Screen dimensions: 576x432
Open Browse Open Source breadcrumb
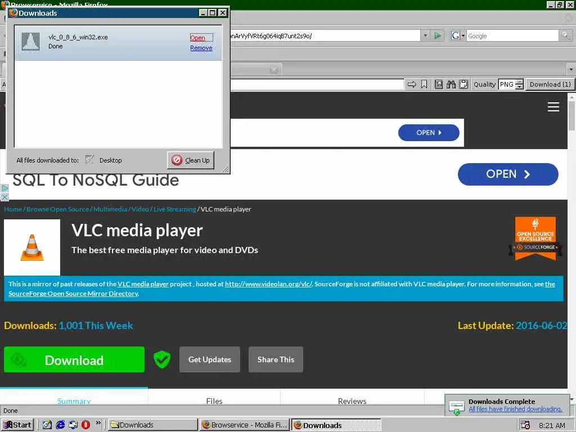click(58, 209)
